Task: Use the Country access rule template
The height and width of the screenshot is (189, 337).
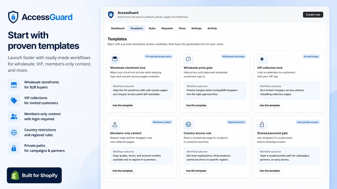Action: tap(196, 171)
